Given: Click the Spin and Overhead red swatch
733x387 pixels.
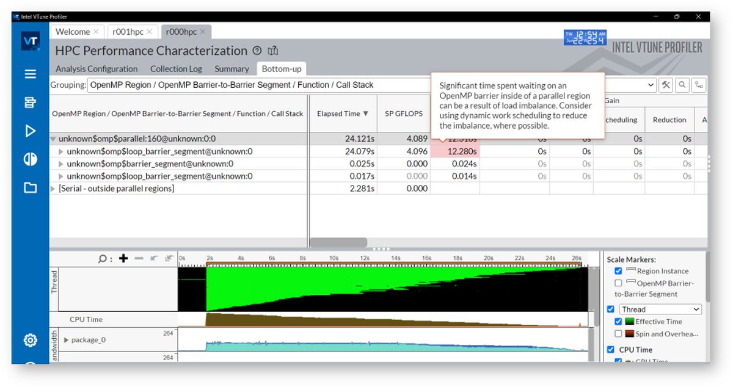Looking at the screenshot, I should tap(629, 334).
